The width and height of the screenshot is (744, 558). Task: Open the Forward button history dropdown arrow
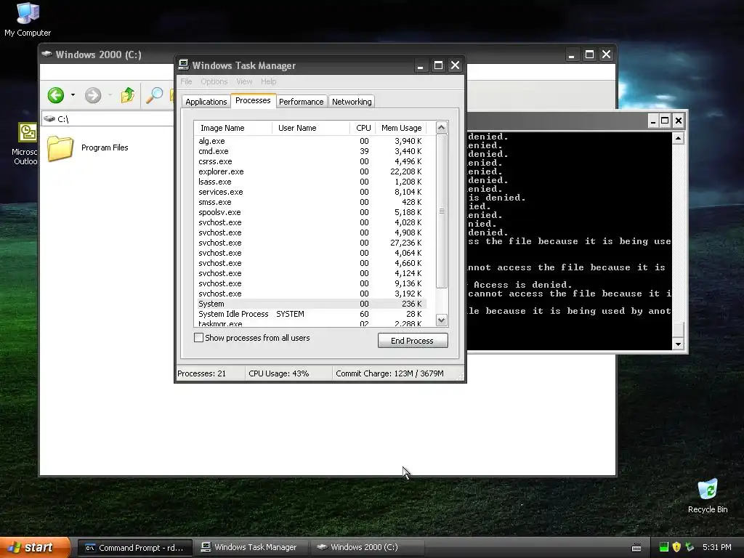tap(110, 95)
